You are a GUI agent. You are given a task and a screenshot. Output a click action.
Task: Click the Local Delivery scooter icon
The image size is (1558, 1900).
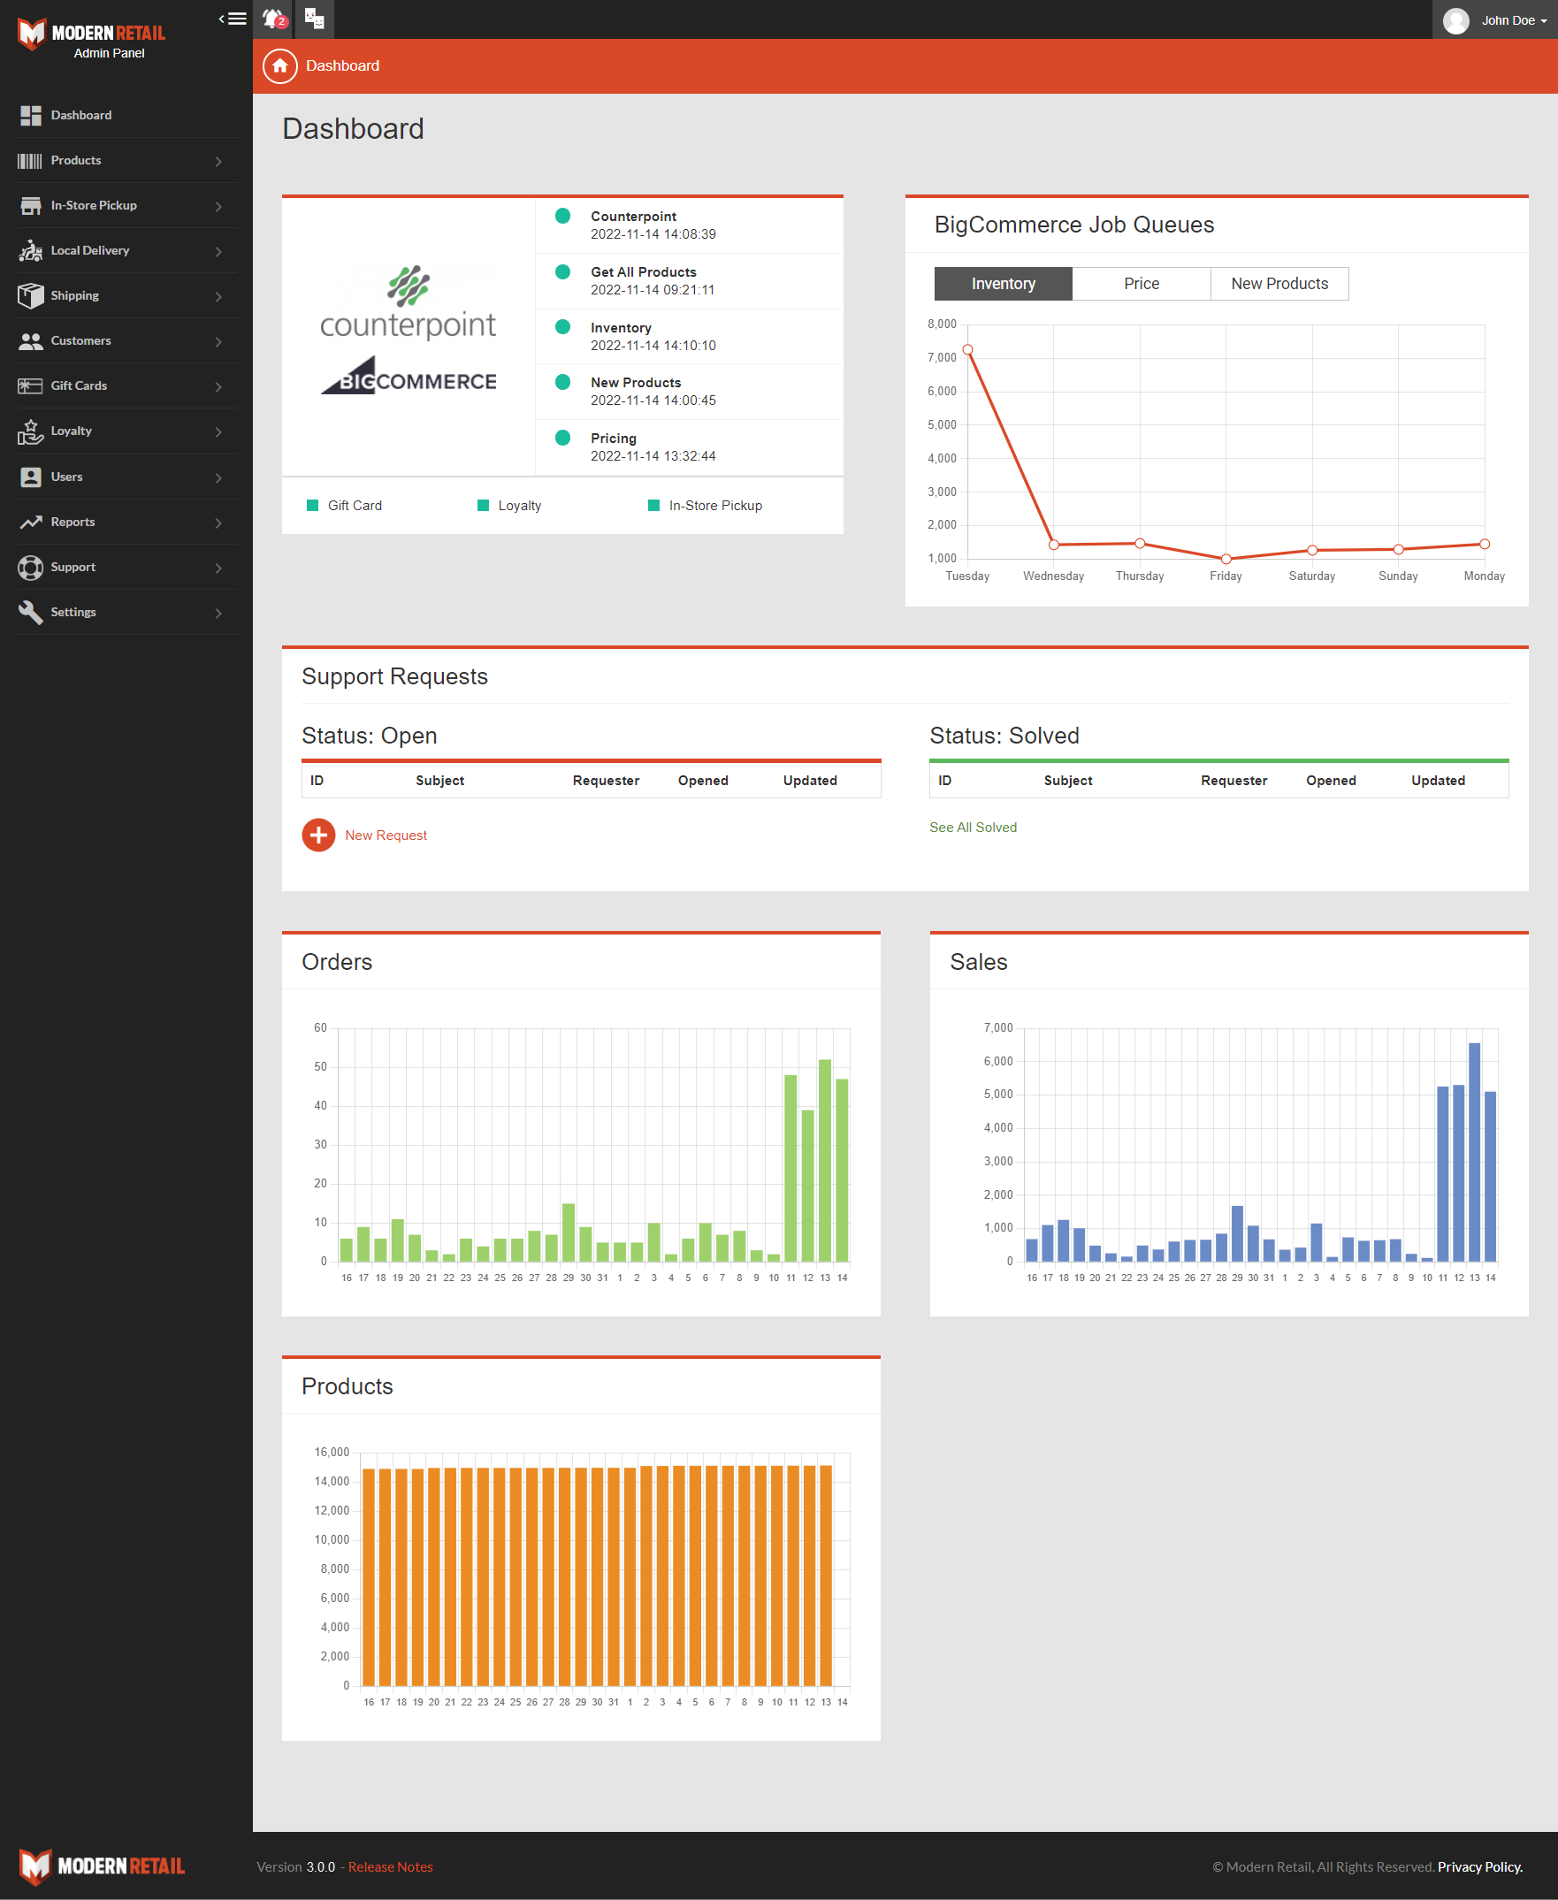[31, 250]
